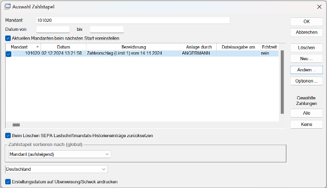Click the Bezeichnung column header
This screenshot has width=327, height=188.
click(134, 47)
